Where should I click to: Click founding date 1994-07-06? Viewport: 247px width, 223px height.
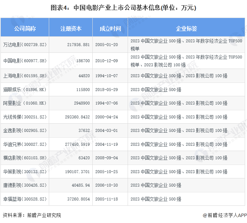pos(107,103)
